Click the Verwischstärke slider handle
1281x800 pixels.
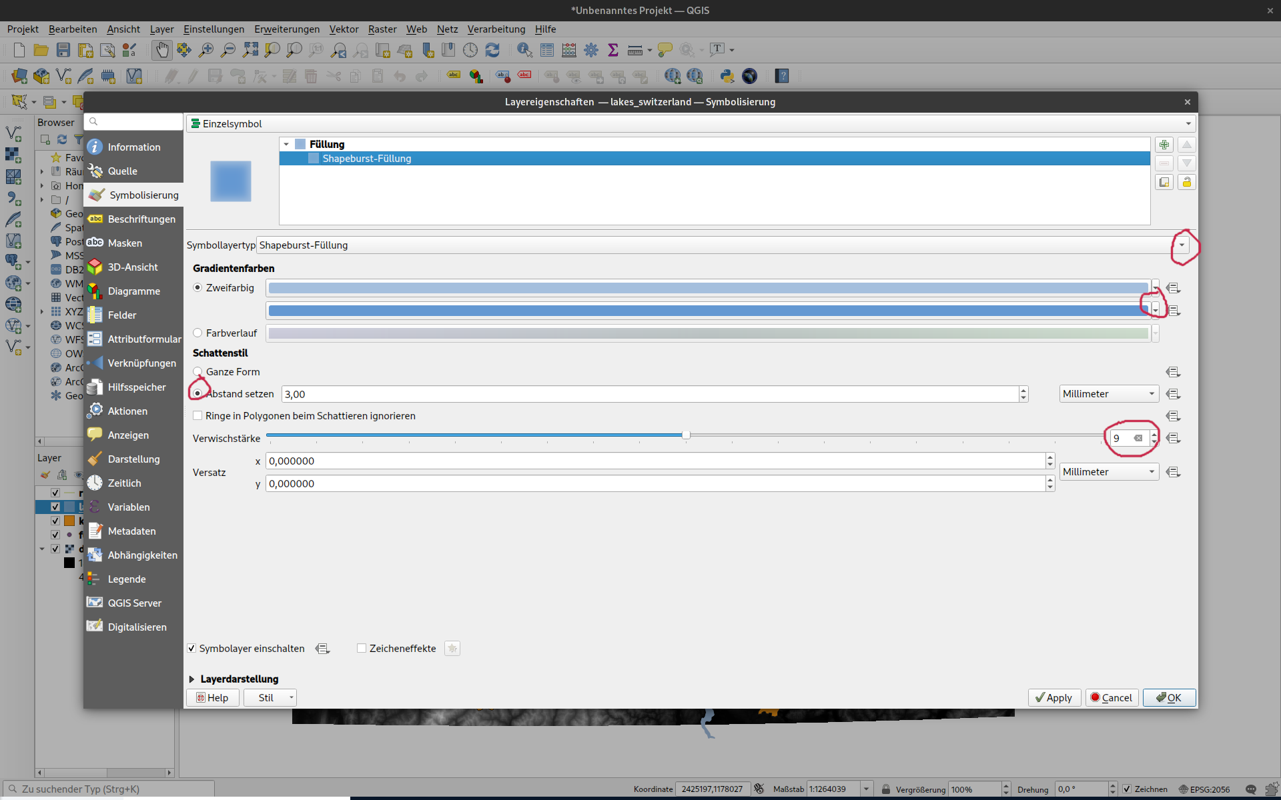coord(686,435)
